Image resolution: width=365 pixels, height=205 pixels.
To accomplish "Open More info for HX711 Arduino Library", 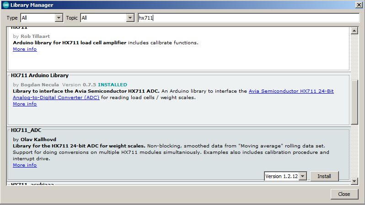I will [25, 104].
